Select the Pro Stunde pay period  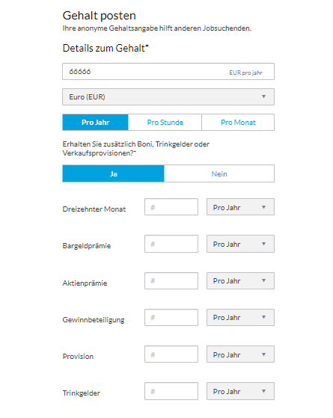[x=165, y=123]
